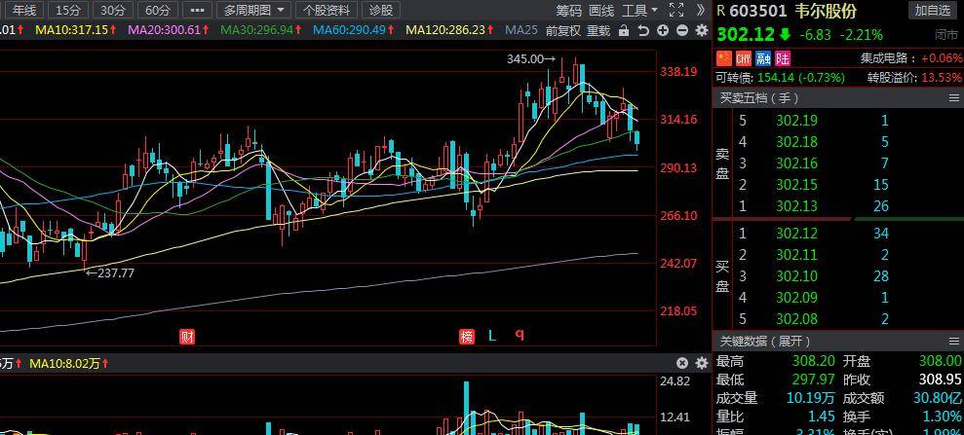Expand the 关键数据 panel menu

tap(954, 342)
